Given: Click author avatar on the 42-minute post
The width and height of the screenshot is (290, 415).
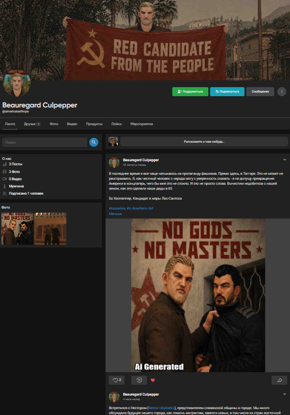Looking at the screenshot, I should pos(114,163).
